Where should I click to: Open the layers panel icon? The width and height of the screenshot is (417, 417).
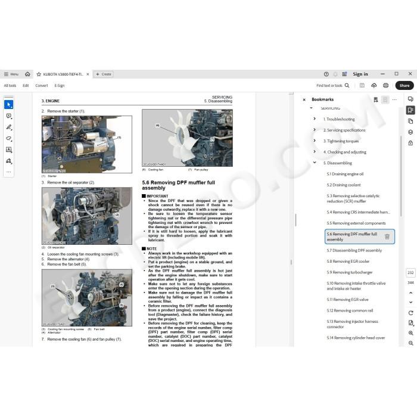coord(410,132)
